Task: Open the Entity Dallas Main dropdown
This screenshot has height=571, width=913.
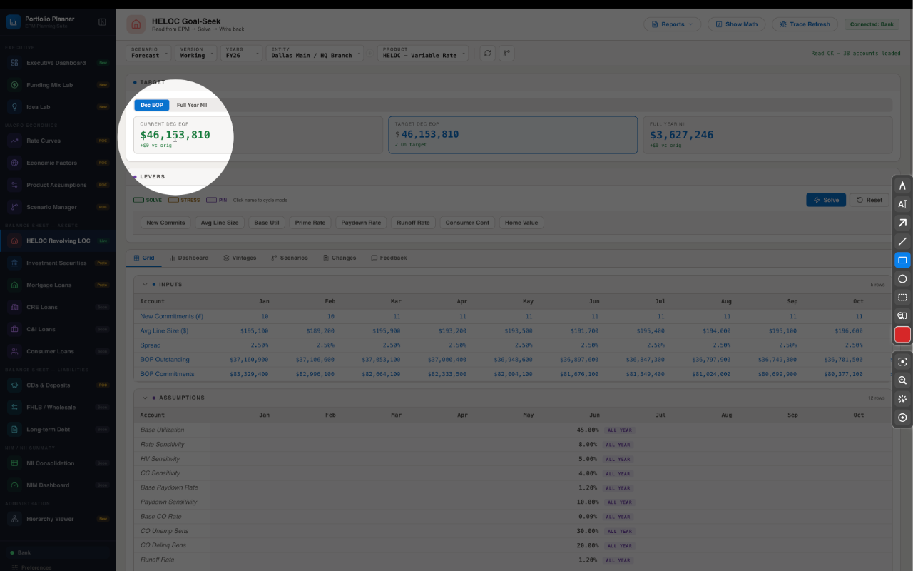Action: [315, 53]
